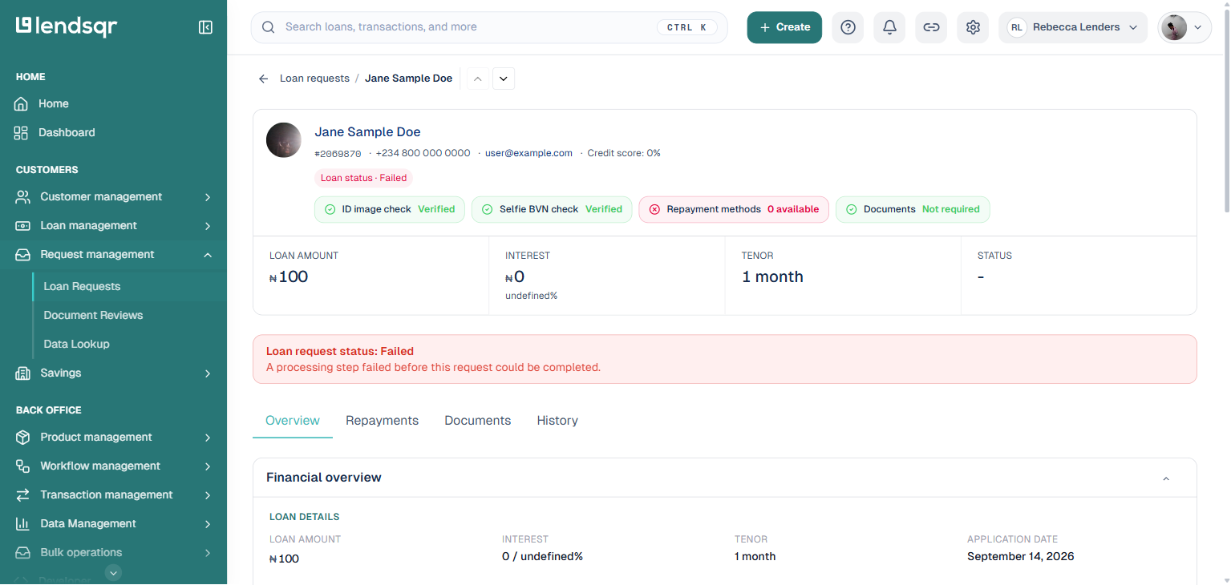The image size is (1231, 585).
Task: Click Product management box icon
Action: (23, 438)
